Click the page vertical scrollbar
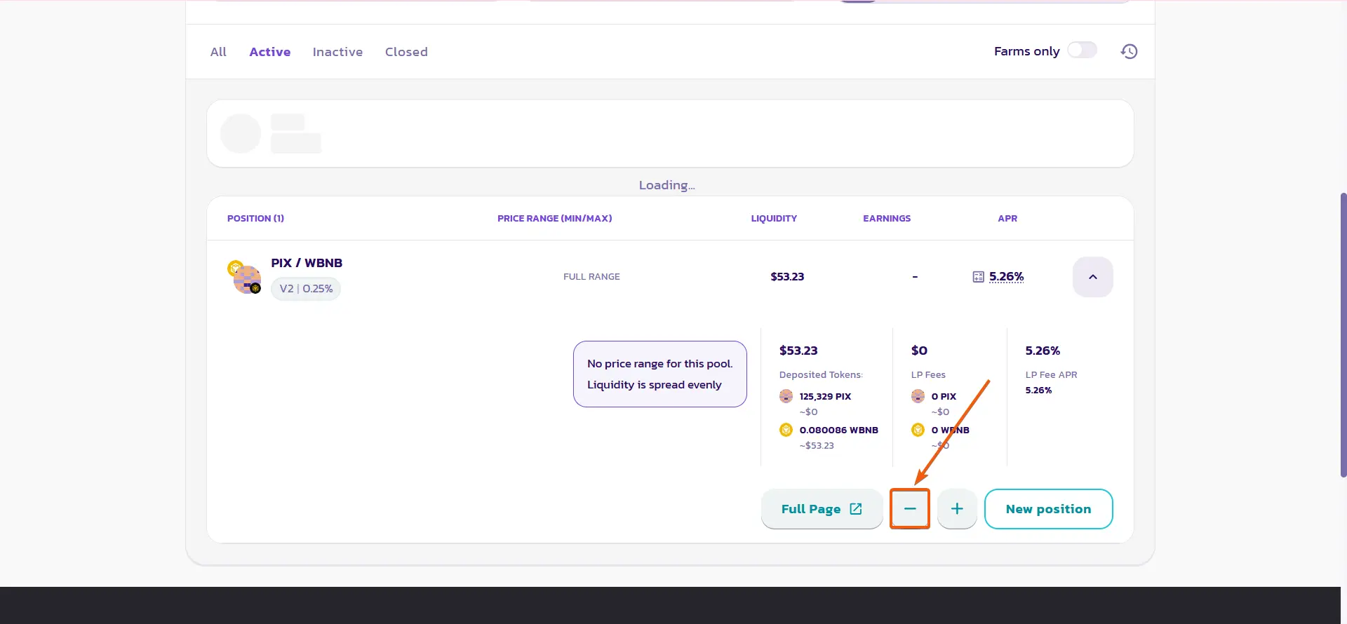This screenshot has height=624, width=1347. pos(1343,335)
